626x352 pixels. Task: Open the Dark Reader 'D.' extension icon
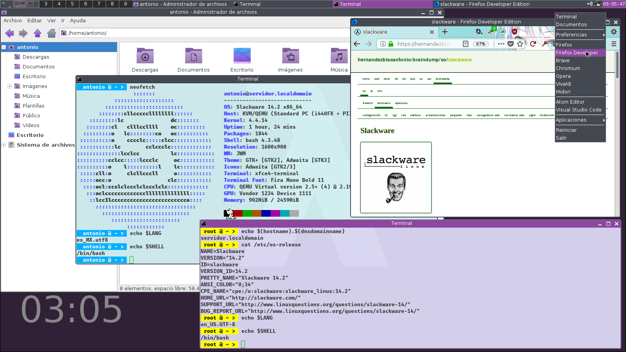click(x=479, y=32)
